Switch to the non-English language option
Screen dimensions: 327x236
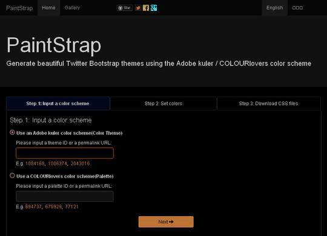point(297,8)
